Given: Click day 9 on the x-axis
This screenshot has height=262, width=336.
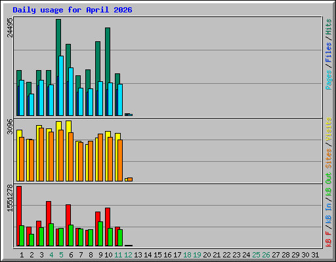Looking at the screenshot, I should pyautogui.click(x=100, y=255).
